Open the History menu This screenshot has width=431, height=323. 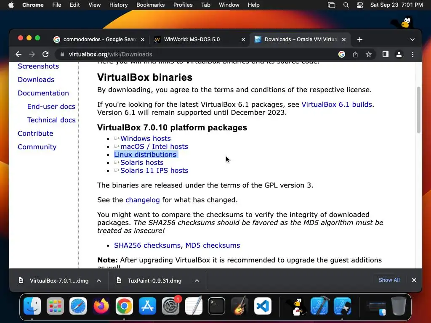[x=118, y=5]
